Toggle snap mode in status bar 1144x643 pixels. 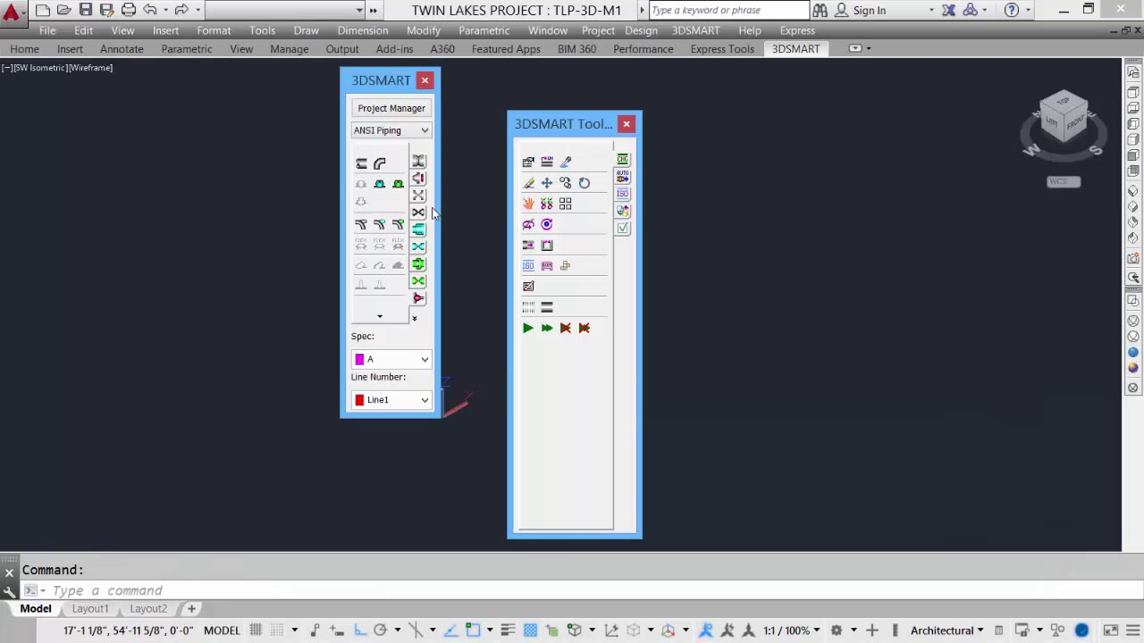coord(276,630)
